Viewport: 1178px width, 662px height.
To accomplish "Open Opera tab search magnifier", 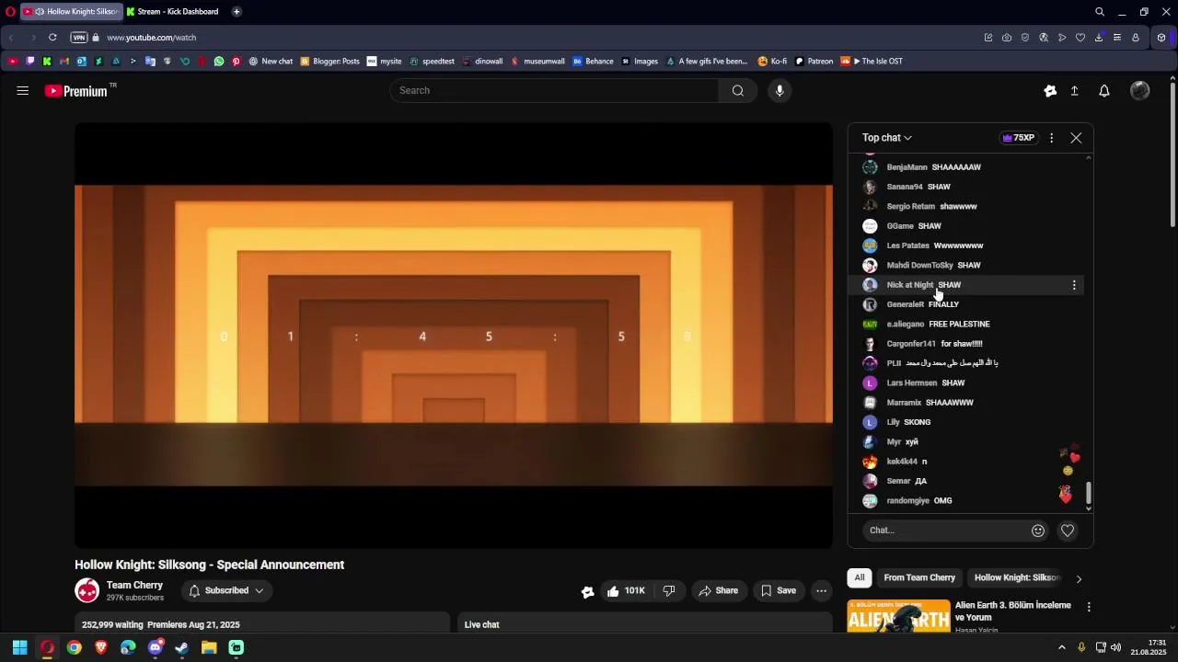I will pyautogui.click(x=1100, y=12).
